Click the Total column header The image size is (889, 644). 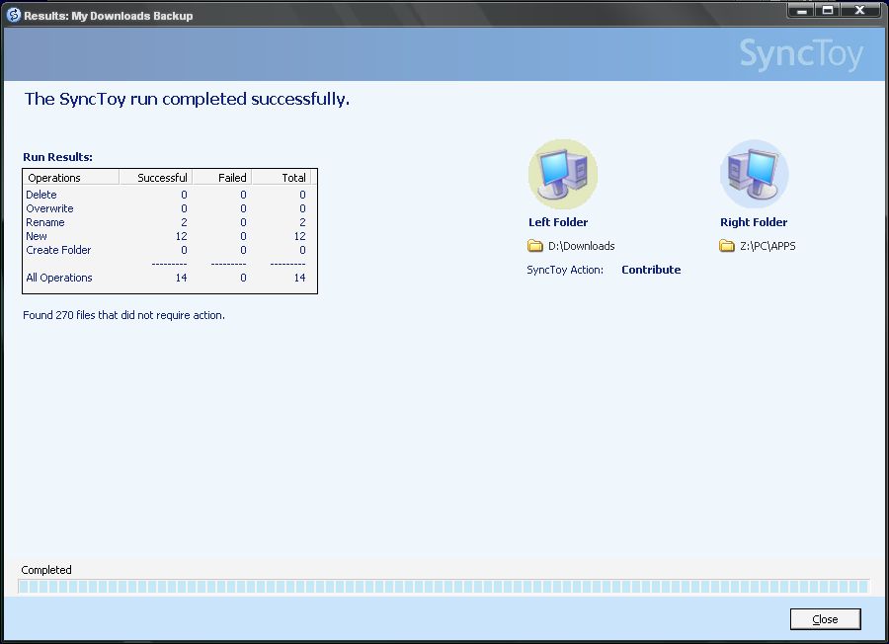point(282,178)
